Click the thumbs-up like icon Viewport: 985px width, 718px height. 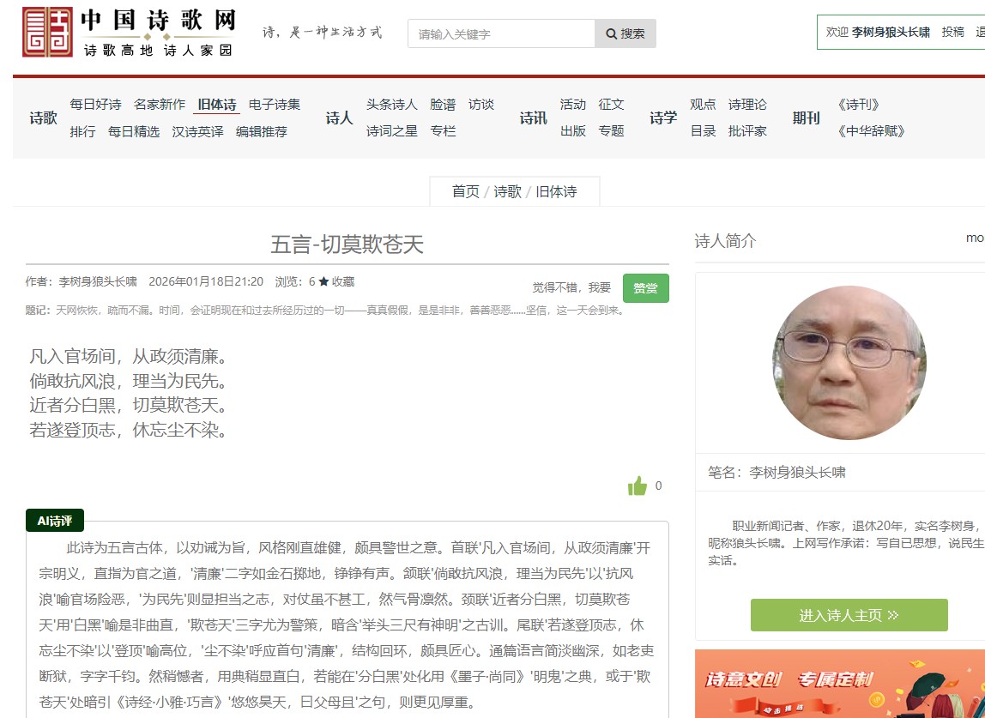point(637,486)
